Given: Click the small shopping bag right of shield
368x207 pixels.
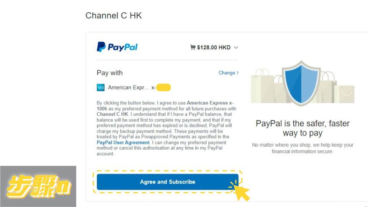Looking at the screenshot, I should click(x=347, y=94).
